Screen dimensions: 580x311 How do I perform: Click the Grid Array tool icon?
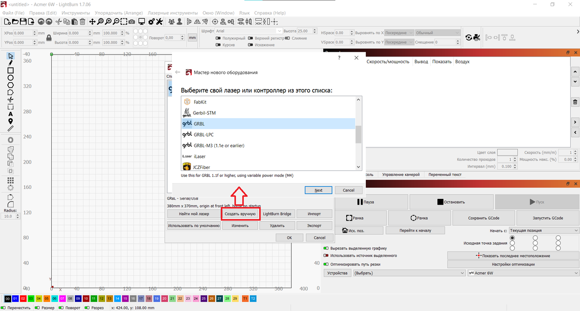[10, 180]
